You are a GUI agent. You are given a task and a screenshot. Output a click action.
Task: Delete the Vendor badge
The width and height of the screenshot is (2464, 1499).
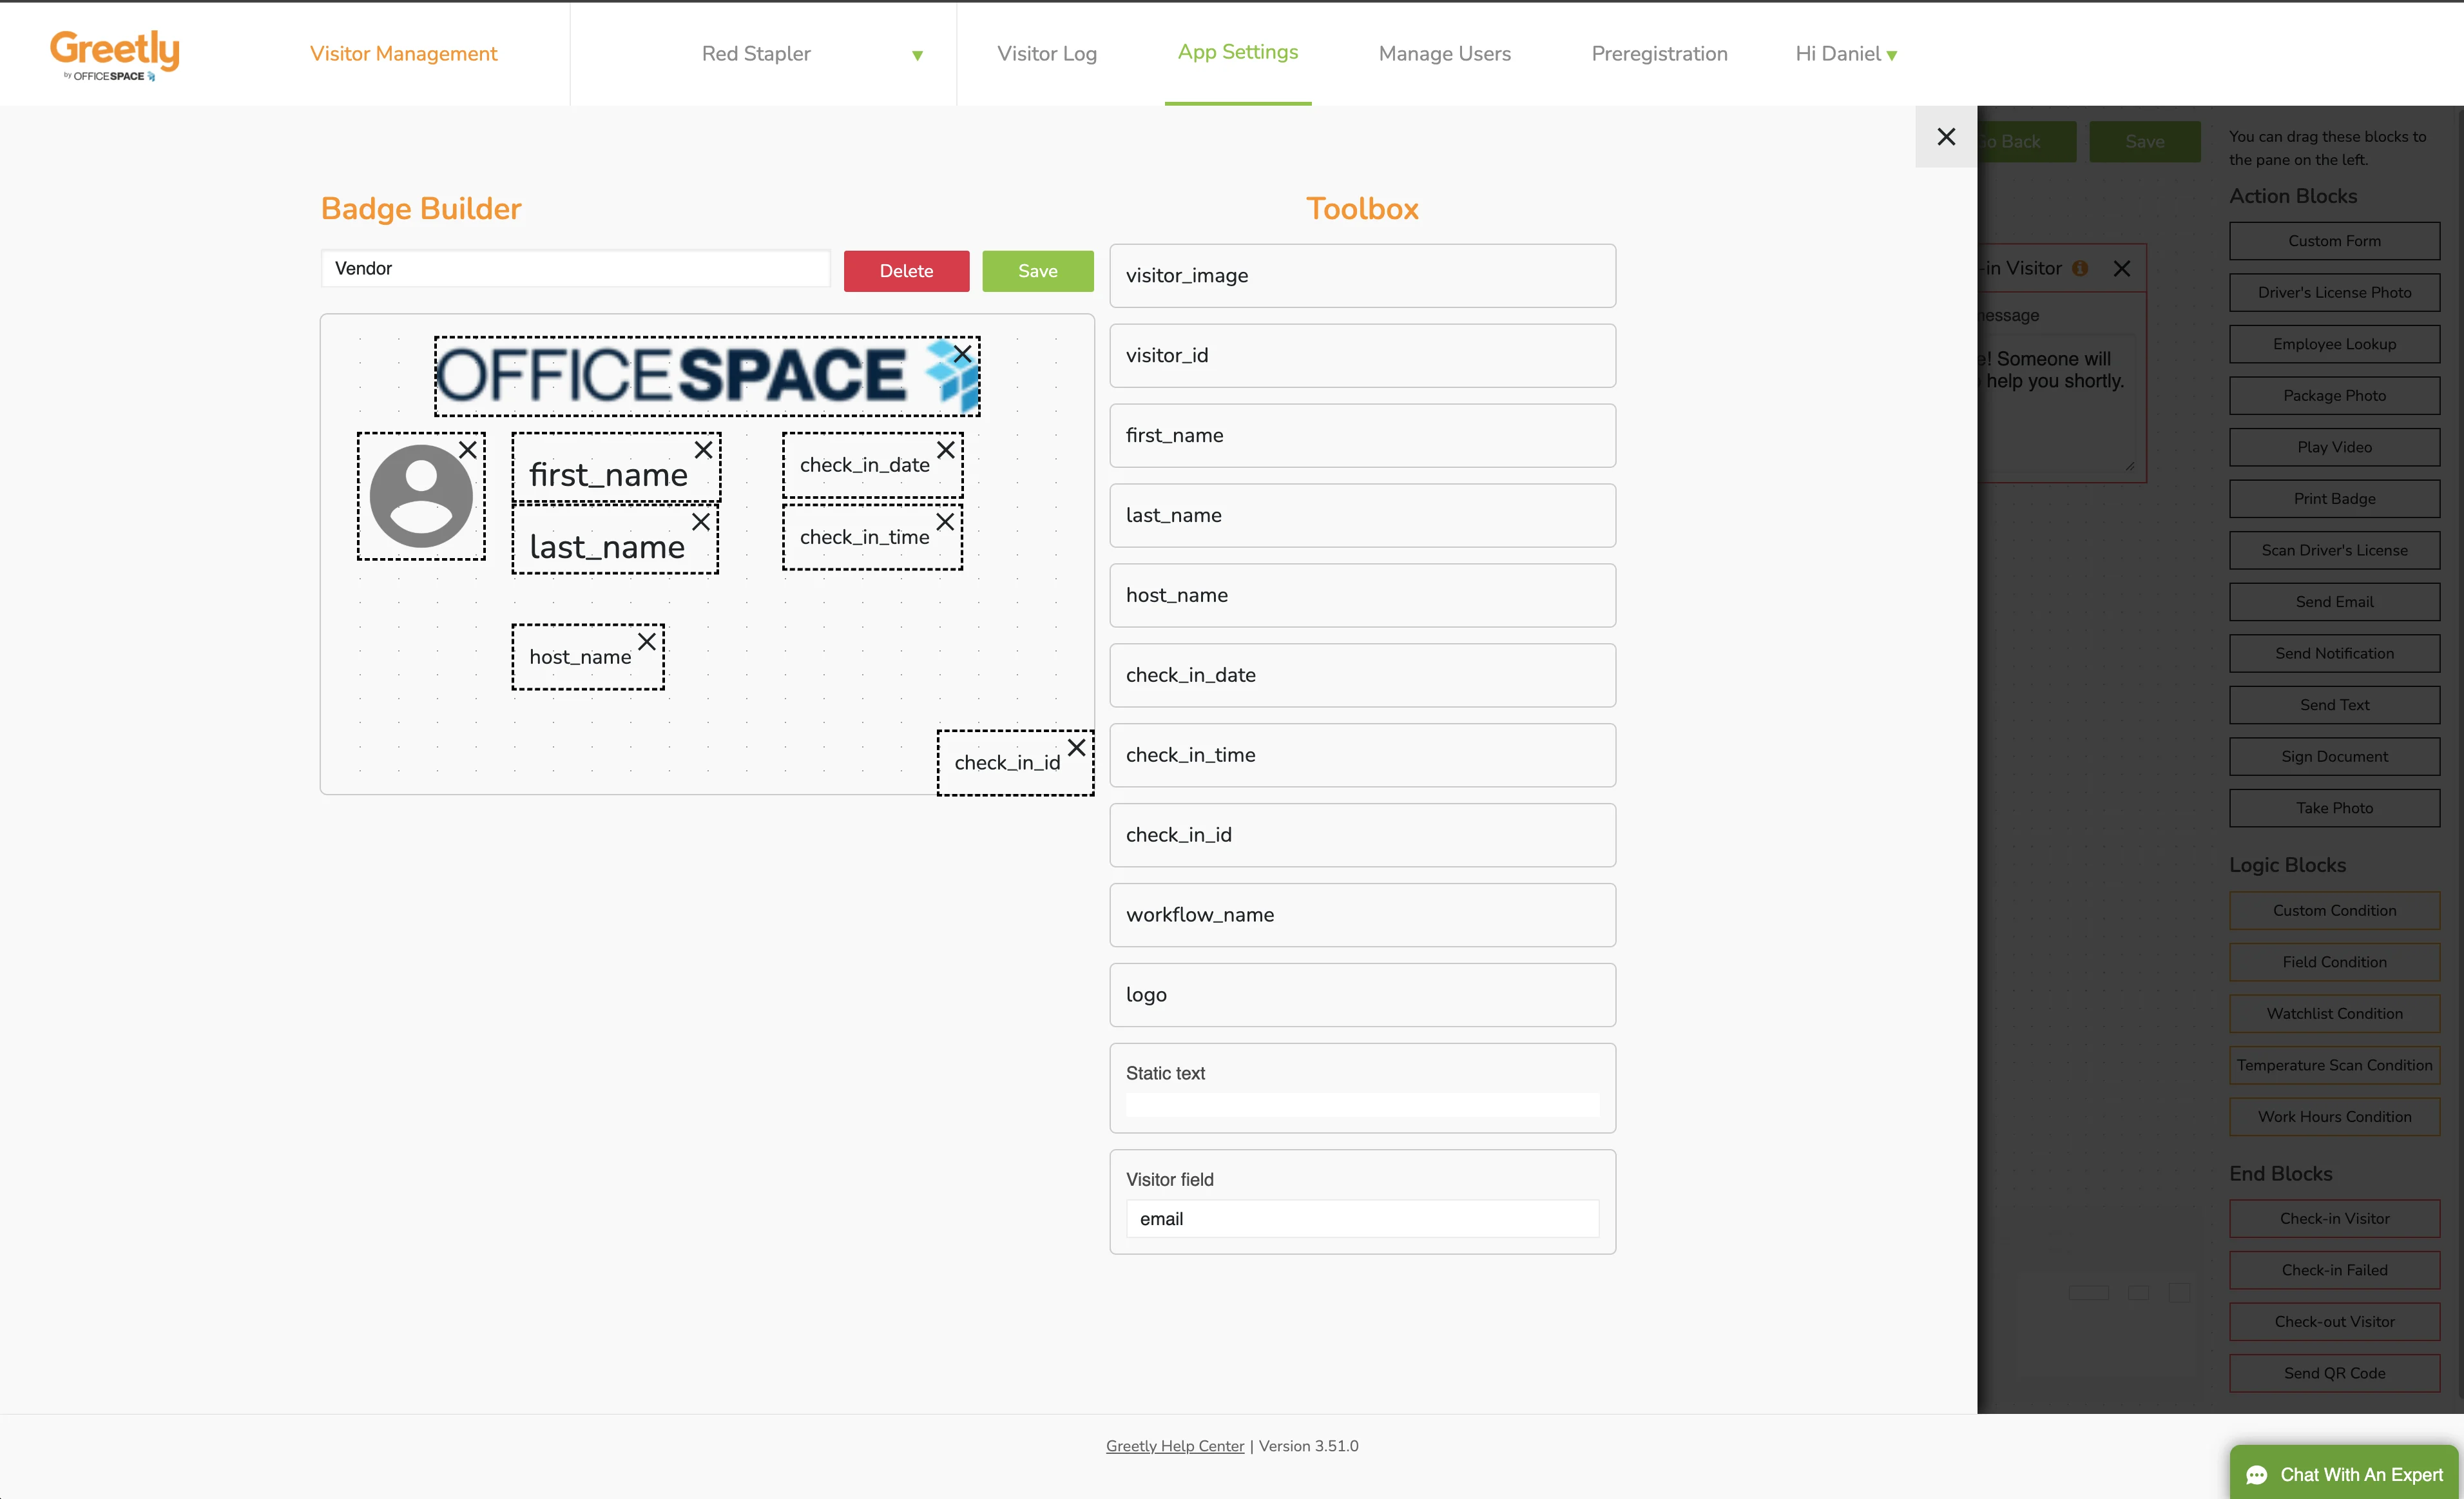tap(905, 271)
